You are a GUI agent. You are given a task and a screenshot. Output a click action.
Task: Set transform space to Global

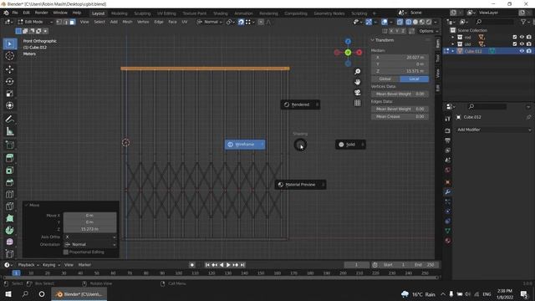pos(385,79)
